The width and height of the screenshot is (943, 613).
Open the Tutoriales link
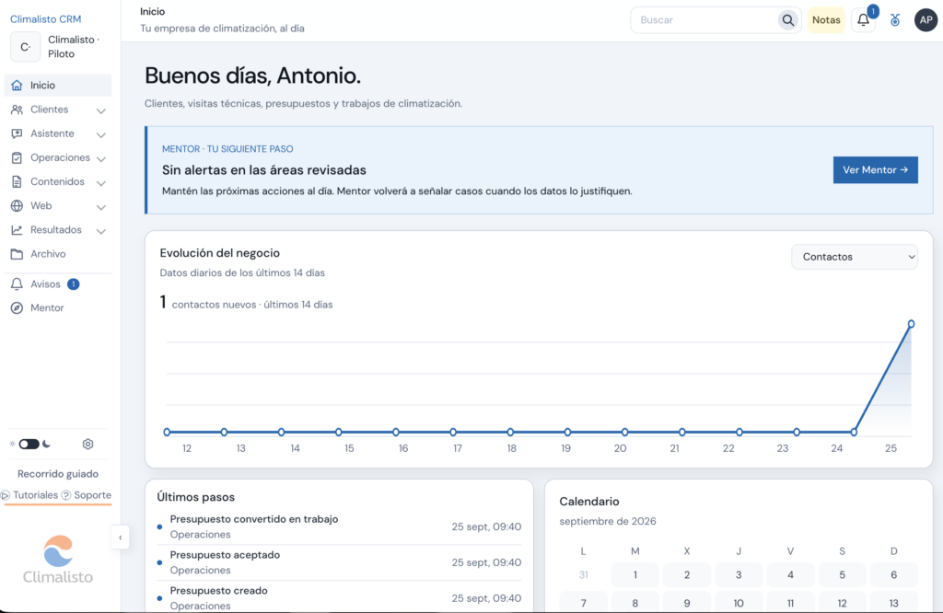point(30,495)
